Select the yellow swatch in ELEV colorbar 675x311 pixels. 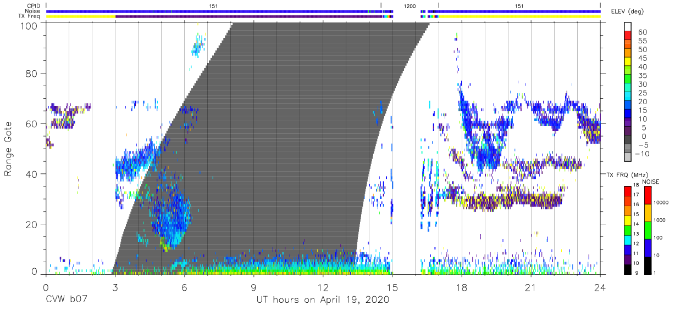pyautogui.click(x=628, y=62)
